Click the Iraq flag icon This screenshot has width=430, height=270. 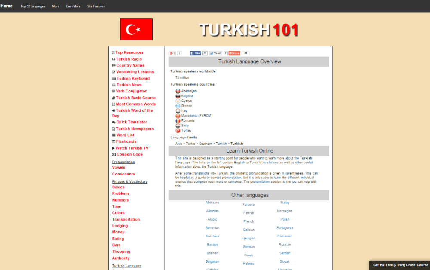(x=178, y=111)
